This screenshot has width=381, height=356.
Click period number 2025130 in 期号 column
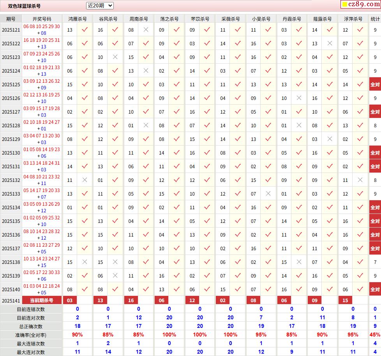[11, 153]
